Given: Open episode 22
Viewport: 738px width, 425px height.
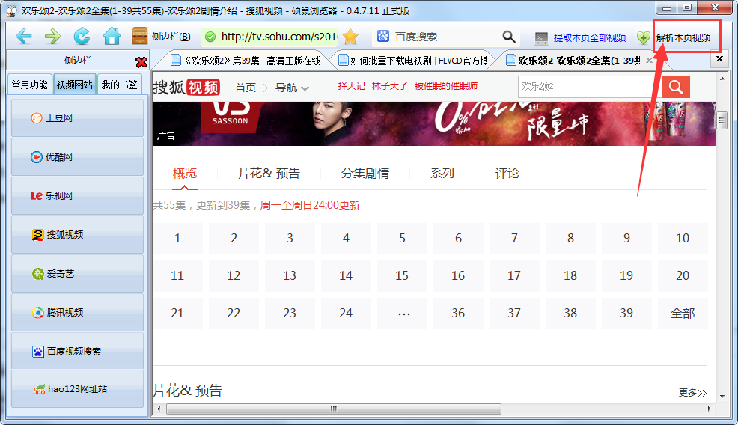Looking at the screenshot, I should (234, 313).
